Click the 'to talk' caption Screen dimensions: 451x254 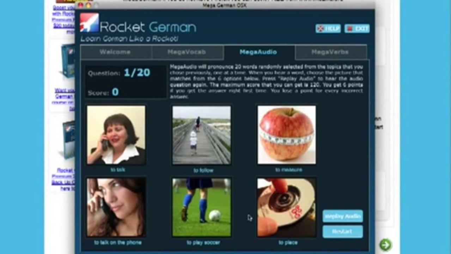coord(118,170)
